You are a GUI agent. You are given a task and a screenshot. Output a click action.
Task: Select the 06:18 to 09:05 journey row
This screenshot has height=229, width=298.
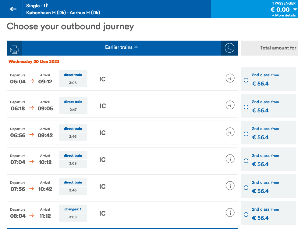pos(152,106)
